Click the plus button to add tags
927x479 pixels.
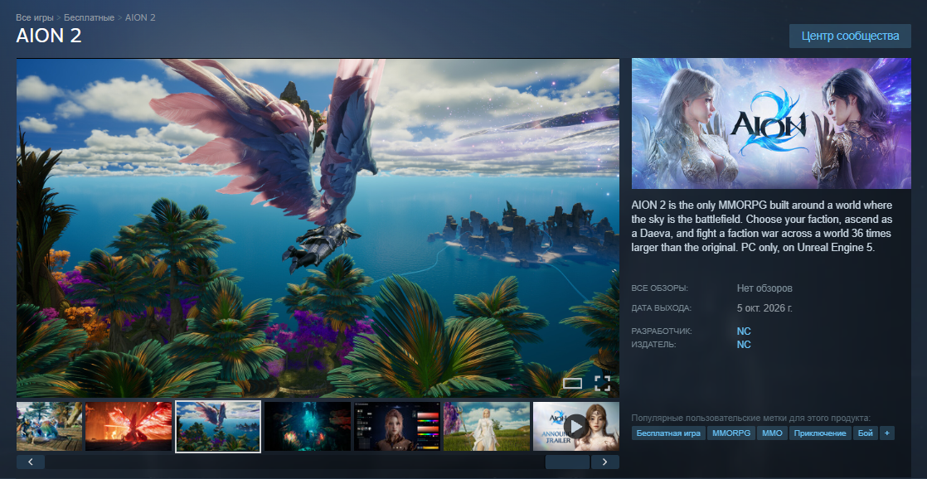(887, 433)
